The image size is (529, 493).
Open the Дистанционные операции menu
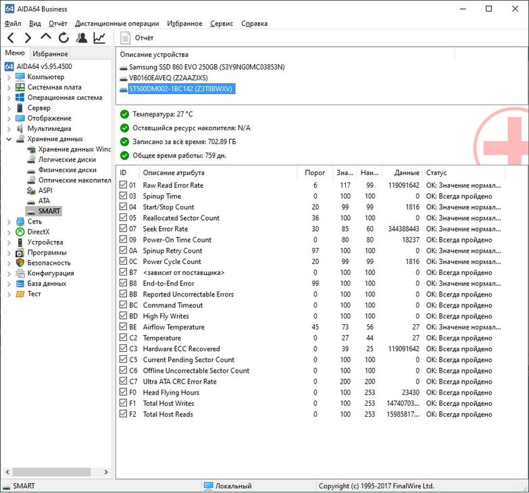117,24
